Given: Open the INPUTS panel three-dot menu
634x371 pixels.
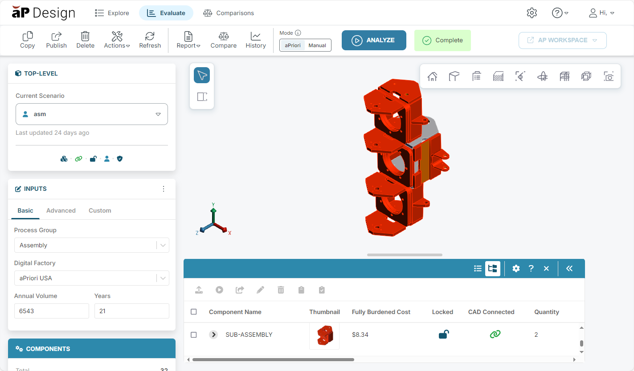Looking at the screenshot, I should click(x=164, y=189).
